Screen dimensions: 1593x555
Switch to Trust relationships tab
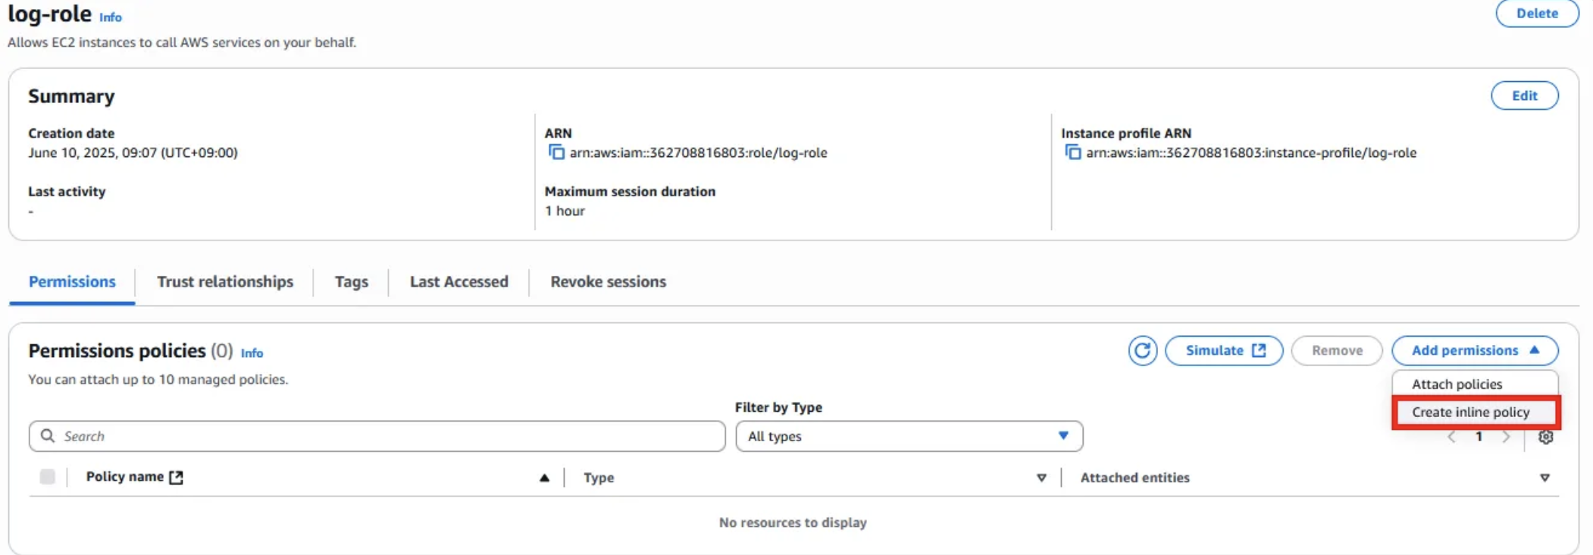225,282
